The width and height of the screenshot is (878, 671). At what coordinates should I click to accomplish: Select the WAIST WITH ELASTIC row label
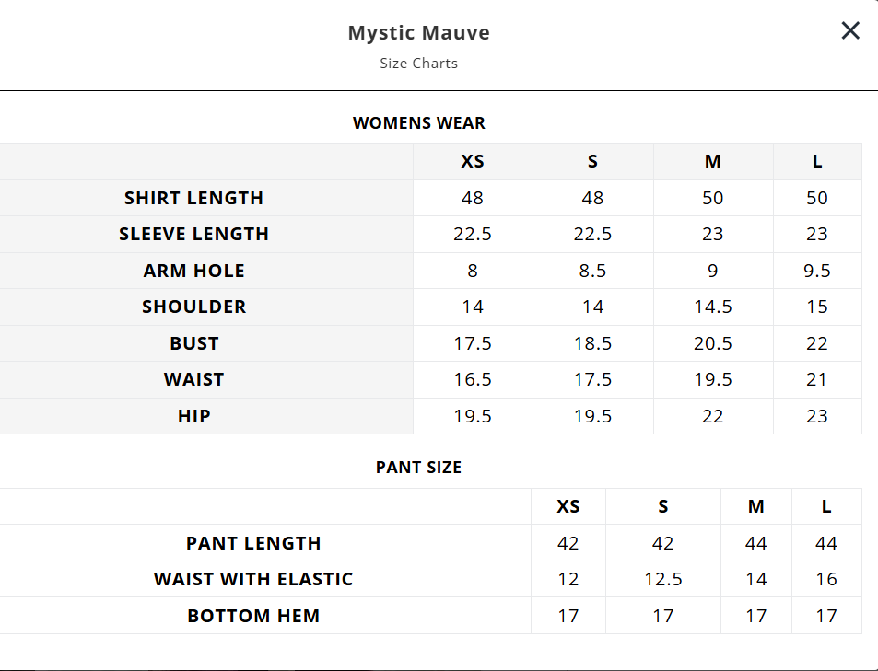[x=253, y=579]
